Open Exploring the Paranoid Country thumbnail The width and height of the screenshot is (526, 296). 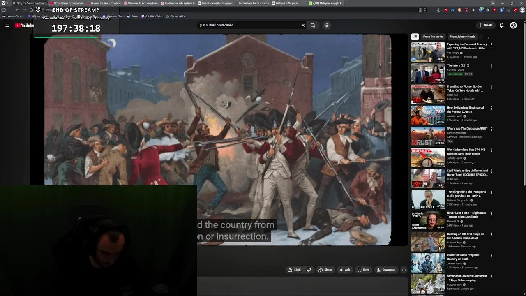tap(428, 52)
